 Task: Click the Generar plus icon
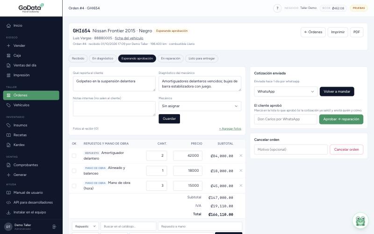tap(8, 175)
